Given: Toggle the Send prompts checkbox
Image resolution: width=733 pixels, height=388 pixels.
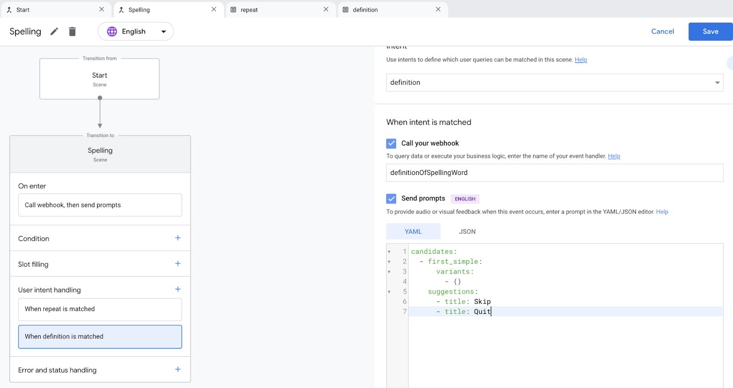Looking at the screenshot, I should (391, 198).
